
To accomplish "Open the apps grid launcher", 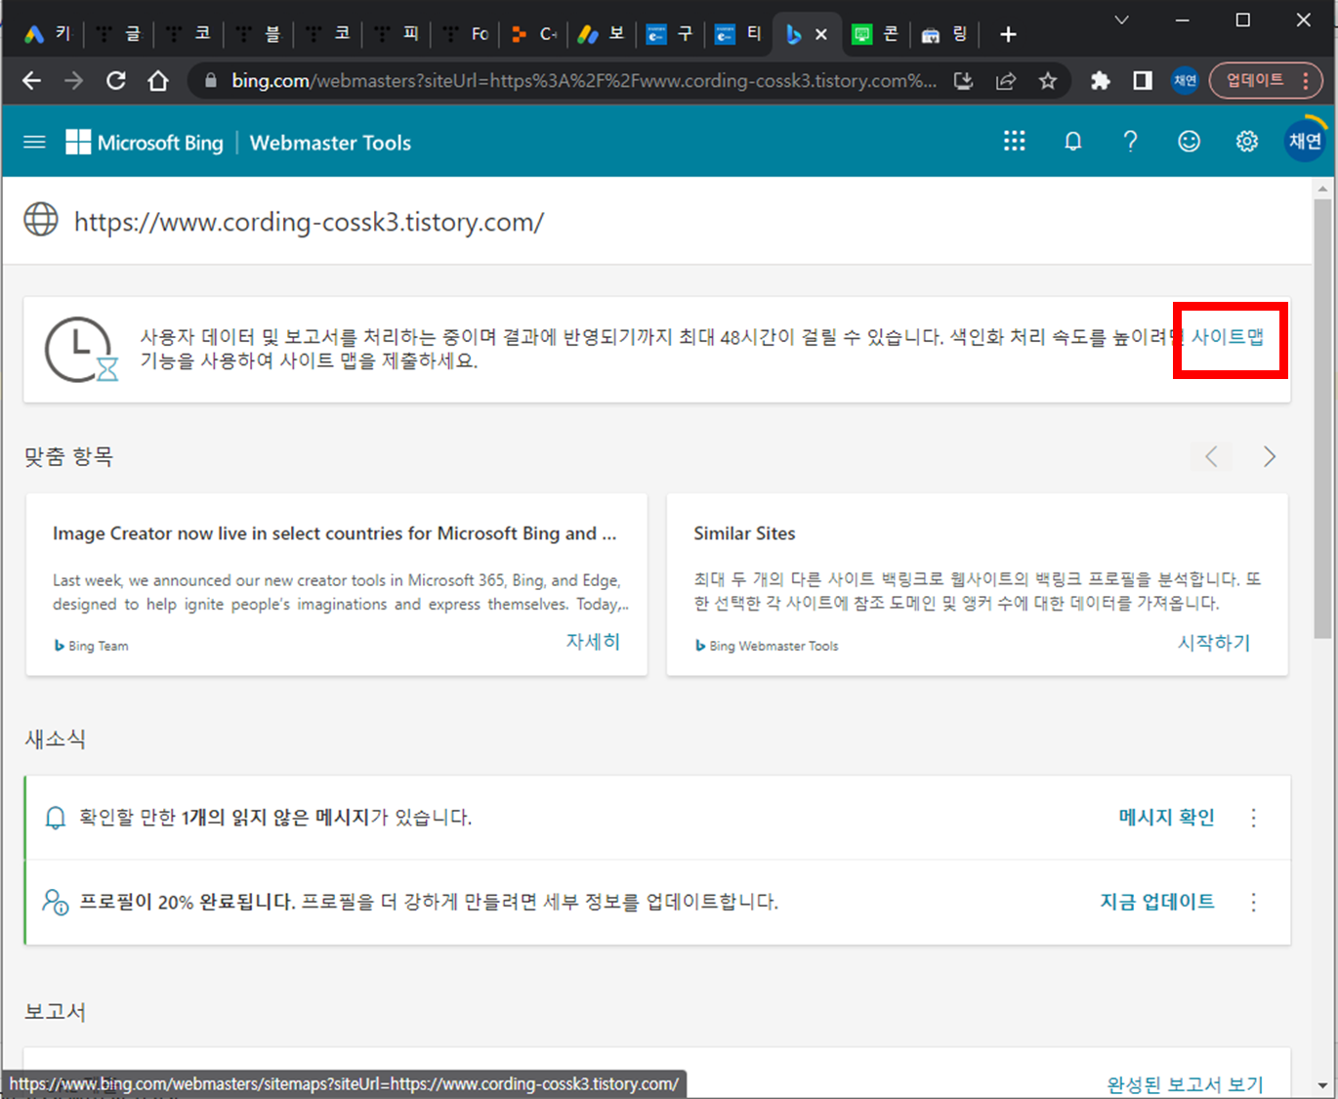I will pyautogui.click(x=1015, y=142).
